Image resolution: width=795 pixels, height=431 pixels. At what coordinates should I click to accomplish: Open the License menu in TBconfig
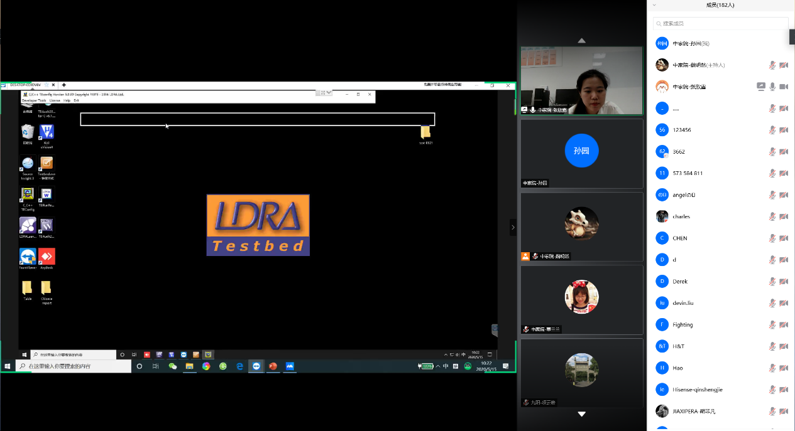55,100
